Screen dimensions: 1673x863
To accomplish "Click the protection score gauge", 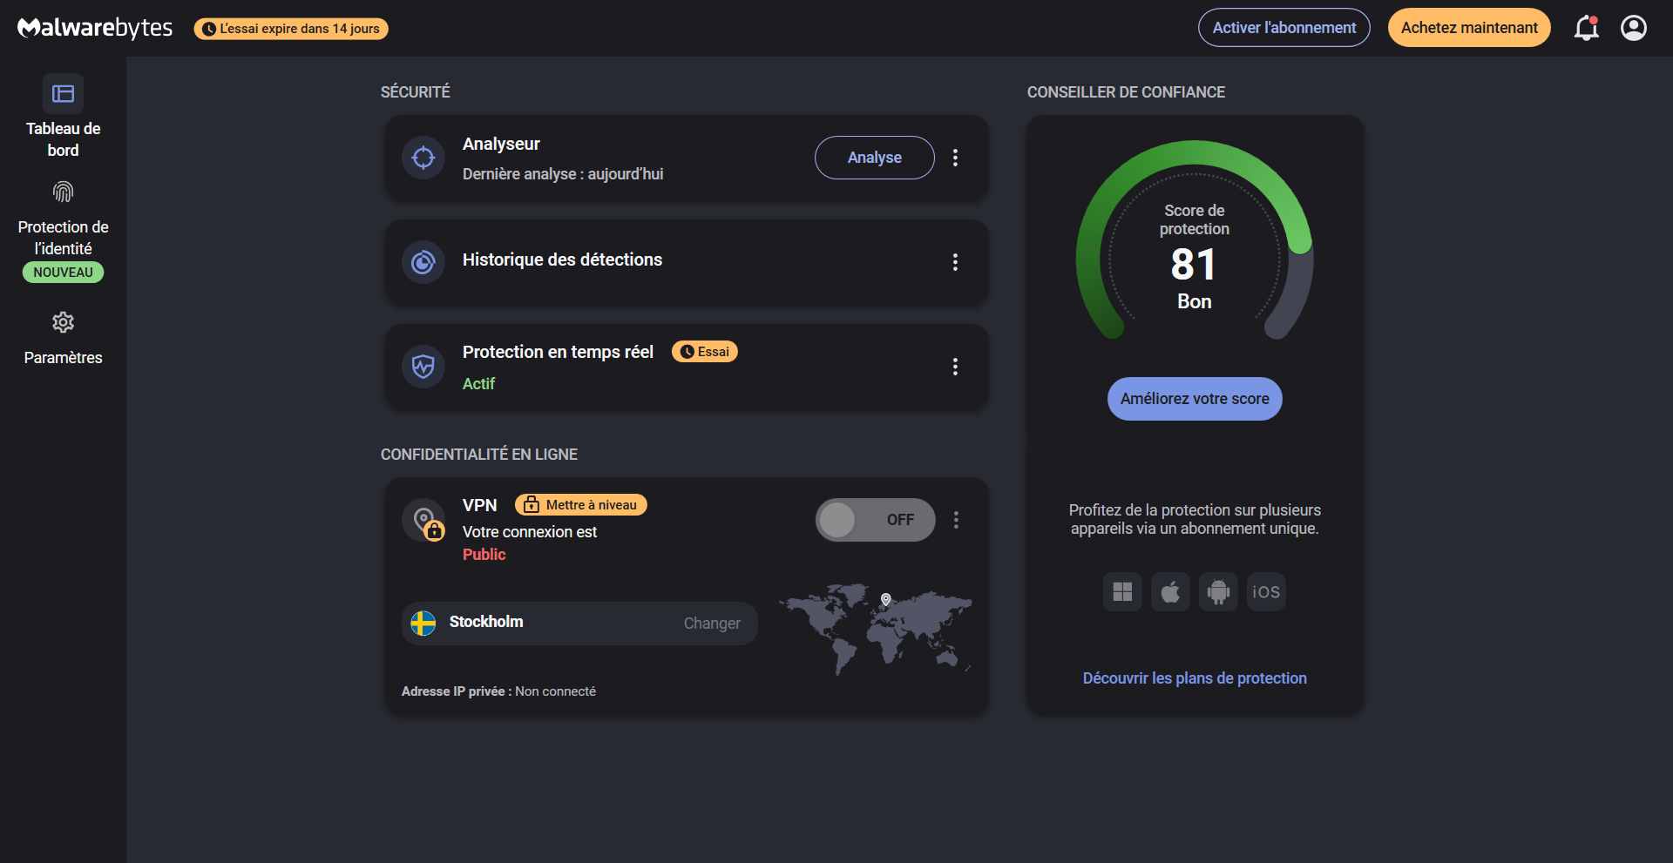I will tap(1195, 239).
